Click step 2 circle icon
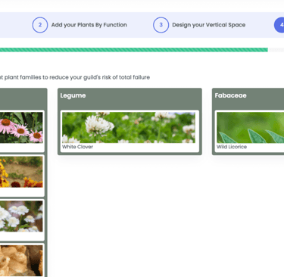The width and height of the screenshot is (284, 277). pos(40,25)
